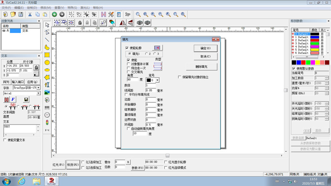This screenshot has width=331, height=186.
Task: Click the cut scissors icon
Action: (x=30, y=14)
